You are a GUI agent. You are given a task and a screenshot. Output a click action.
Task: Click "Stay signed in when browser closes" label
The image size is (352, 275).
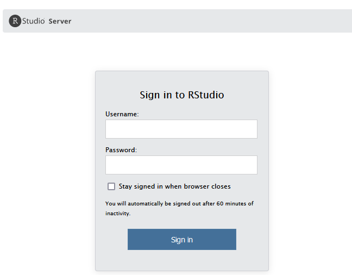click(x=174, y=186)
